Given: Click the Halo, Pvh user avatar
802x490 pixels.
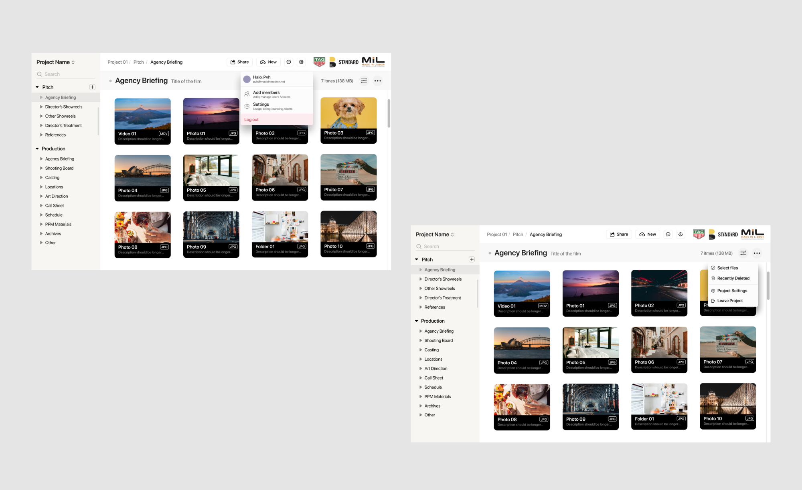Looking at the screenshot, I should (247, 79).
